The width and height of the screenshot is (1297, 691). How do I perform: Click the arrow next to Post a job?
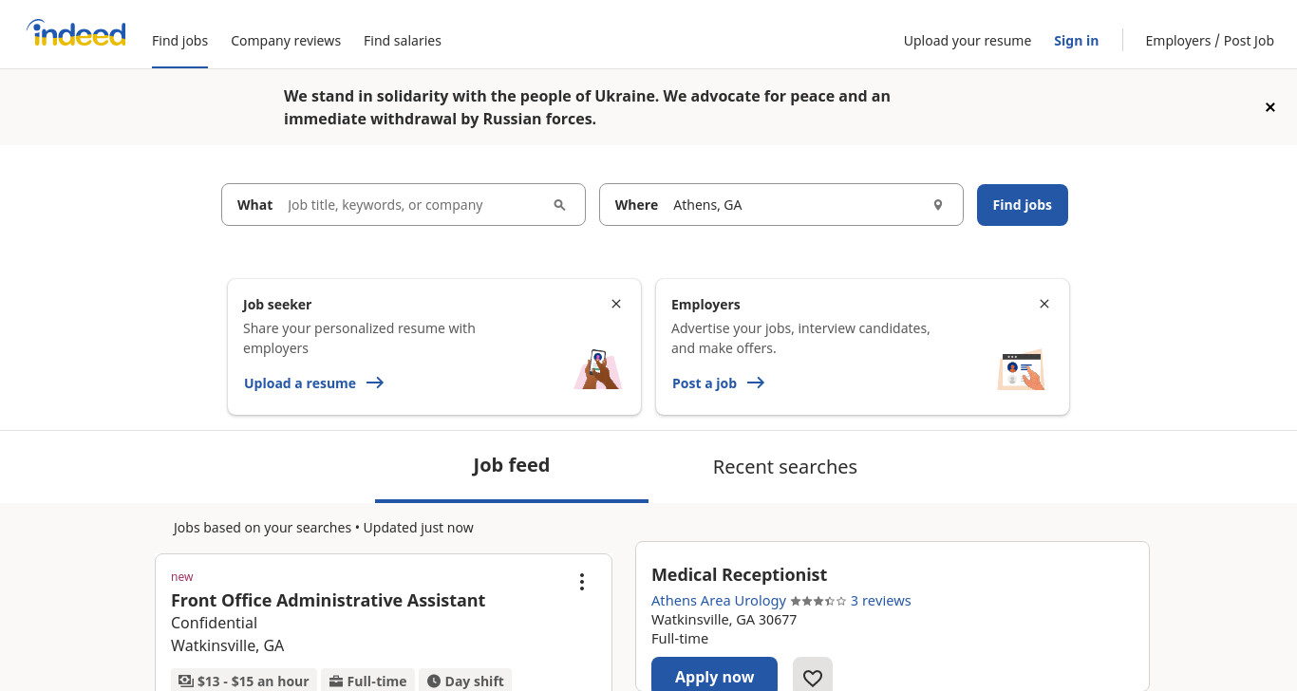point(756,383)
